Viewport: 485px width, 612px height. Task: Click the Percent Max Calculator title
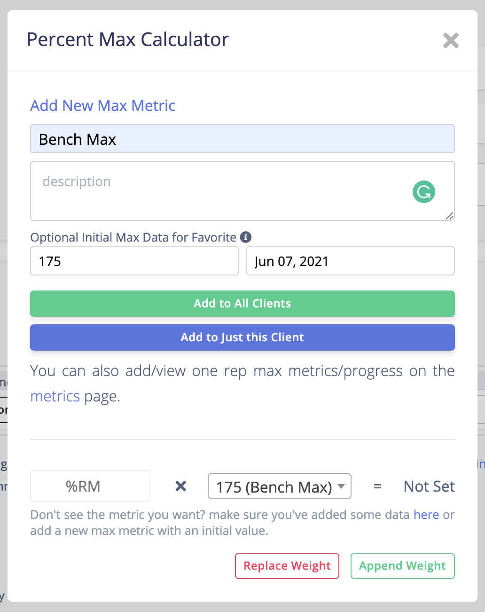point(128,39)
